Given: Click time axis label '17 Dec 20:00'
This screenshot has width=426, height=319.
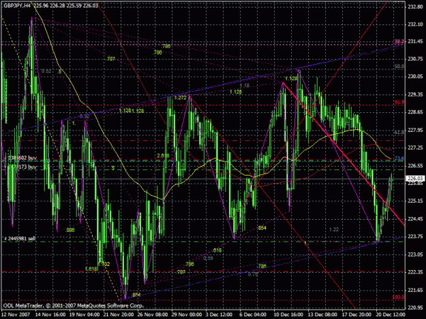Looking at the screenshot, I should pyautogui.click(x=356, y=315).
